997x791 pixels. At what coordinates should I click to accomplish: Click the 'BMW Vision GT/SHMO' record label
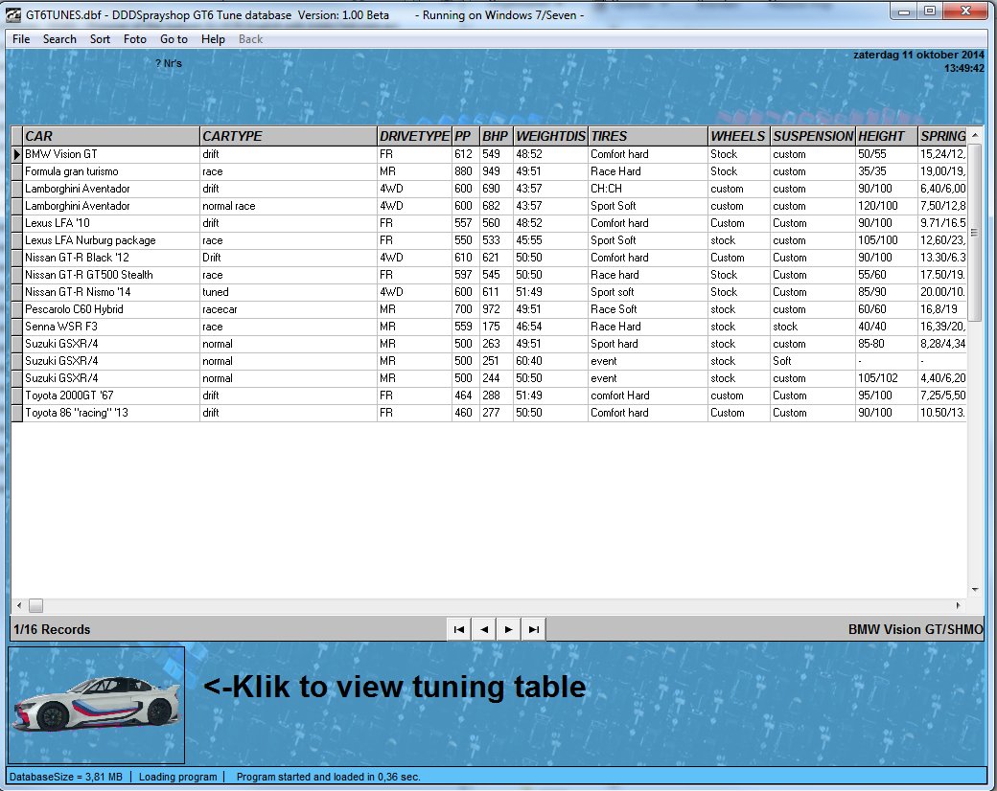click(916, 629)
